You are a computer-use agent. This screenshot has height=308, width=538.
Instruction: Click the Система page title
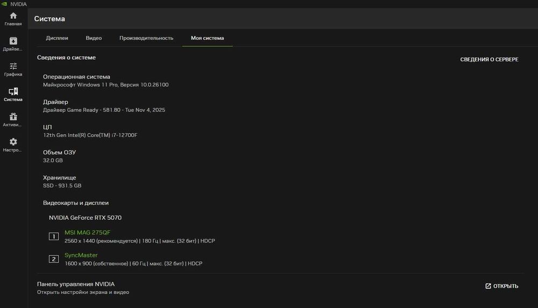click(x=49, y=19)
